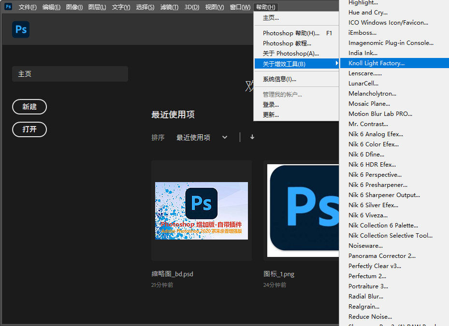This screenshot has width=449, height=326.
Task: Select Nik 6 Sharpener Output...
Action: [394, 195]
